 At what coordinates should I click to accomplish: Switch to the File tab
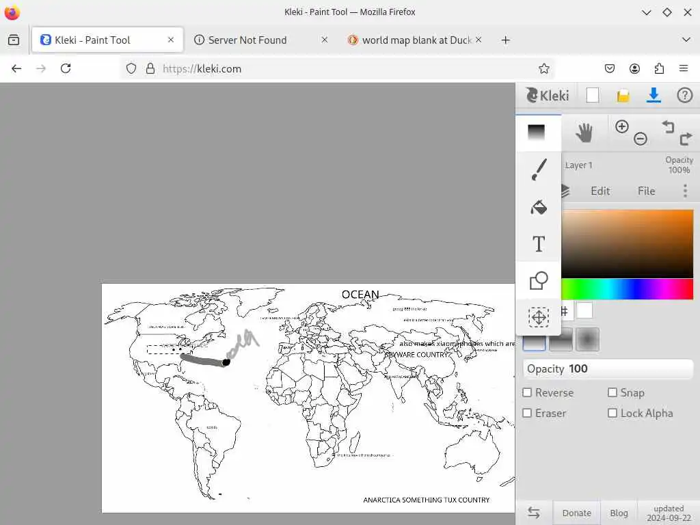646,191
